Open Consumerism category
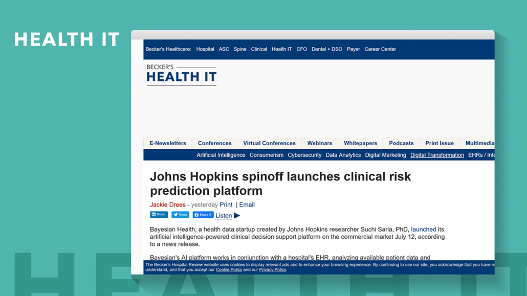The image size is (527, 296). tap(267, 155)
